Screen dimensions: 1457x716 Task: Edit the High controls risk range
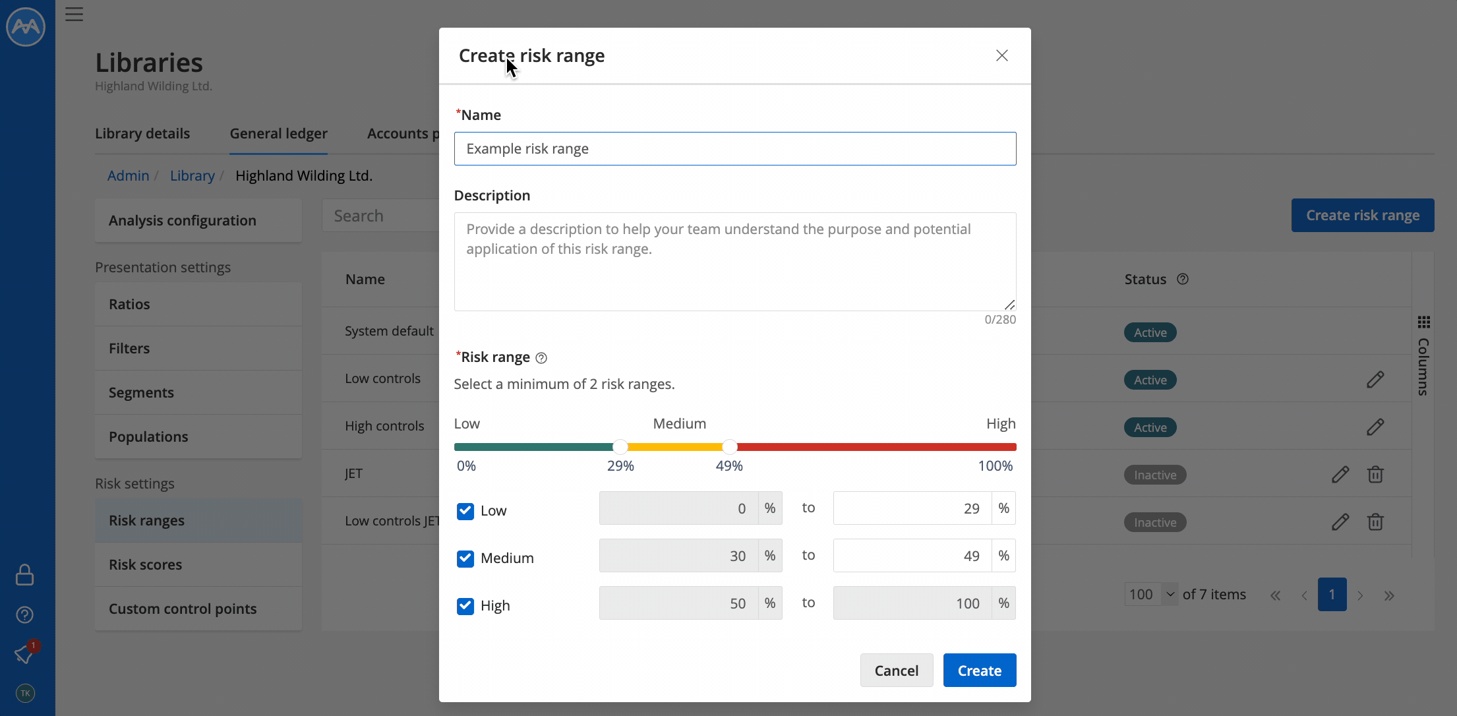click(1375, 427)
